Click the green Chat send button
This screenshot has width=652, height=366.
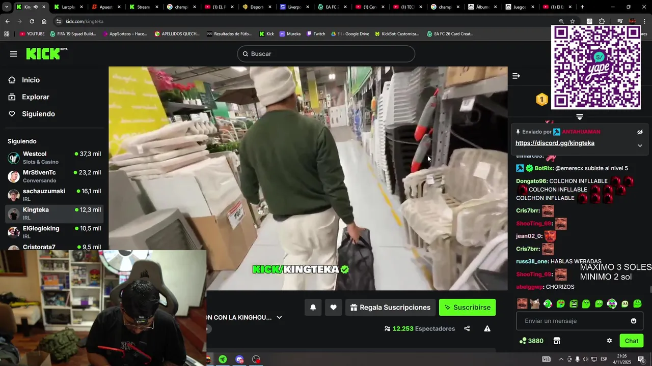click(x=631, y=341)
